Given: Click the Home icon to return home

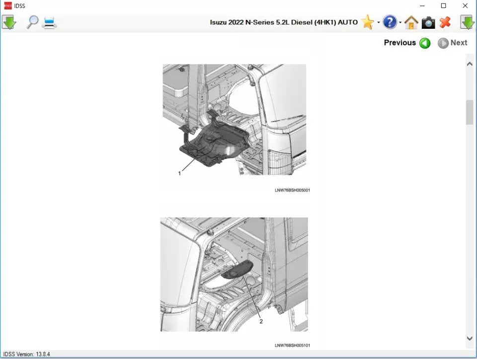Looking at the screenshot, I should (411, 22).
